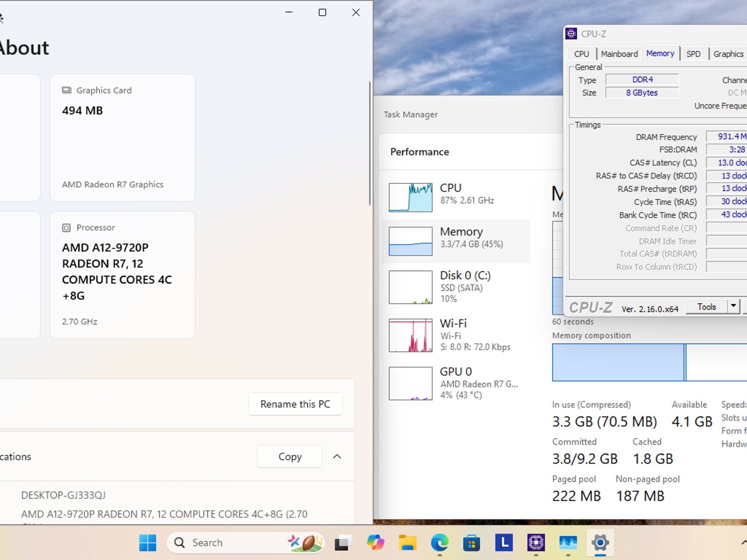Click the FSB:DRAM 3:28 value
Image resolution: width=747 pixels, height=560 pixels.
[x=727, y=149]
